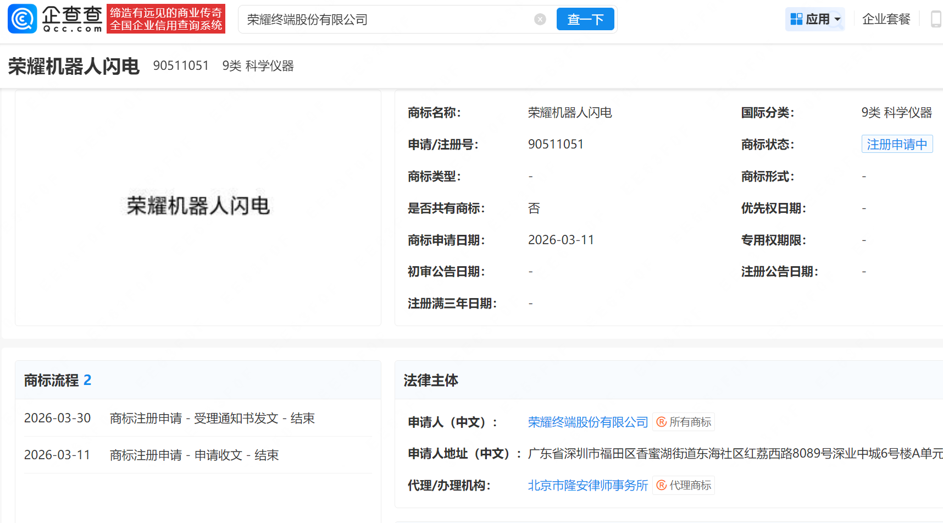
Task: Click the registered mark icon beside 代理商标
Action: coord(662,486)
